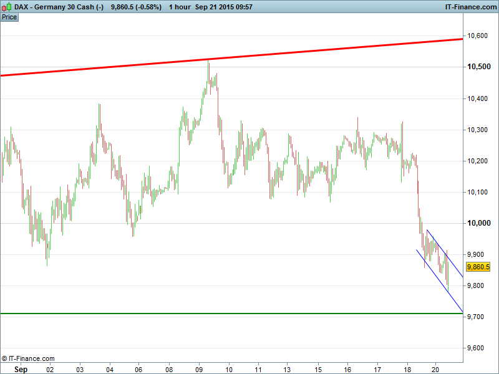
Task: Click the Sep 21 2015 09:57 timestamp
Action: pyautogui.click(x=223, y=7)
